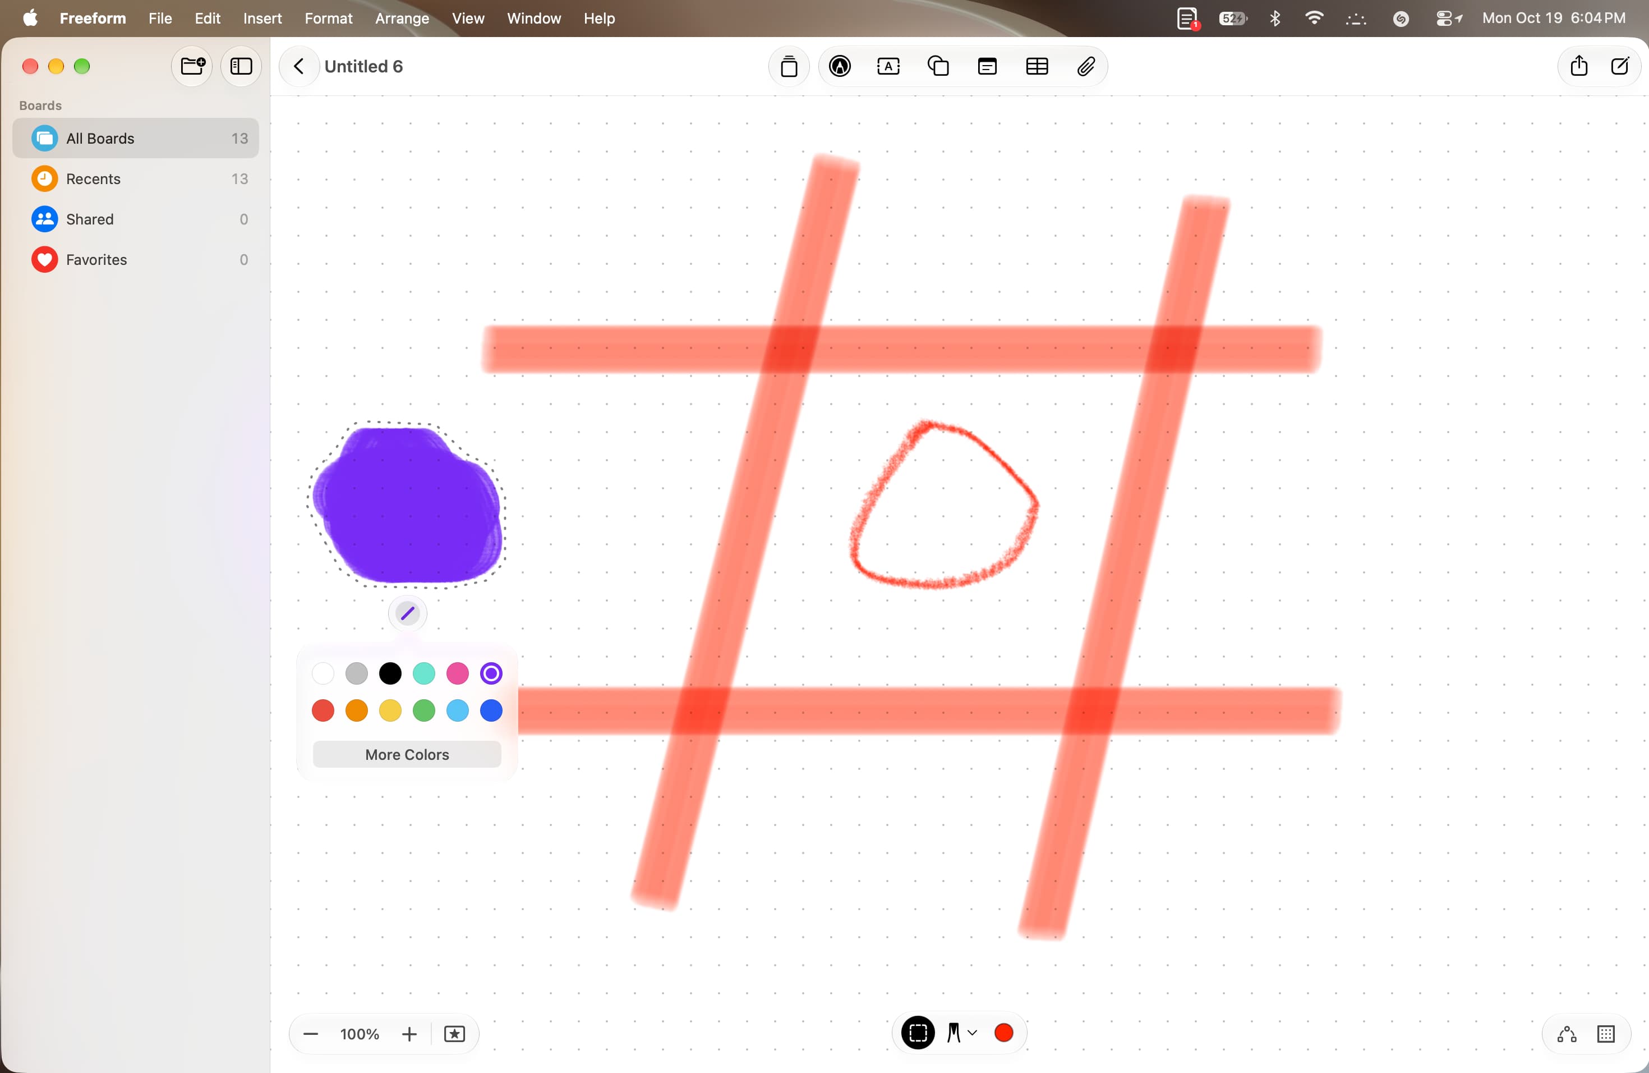This screenshot has height=1073, width=1649.
Task: Open the attachment paperclip menu
Action: [x=1086, y=67]
